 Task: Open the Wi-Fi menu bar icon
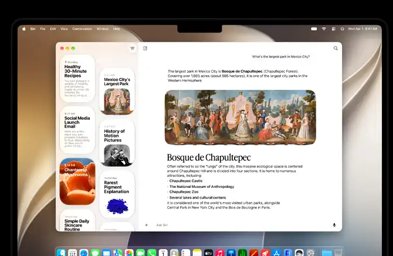(x=324, y=29)
